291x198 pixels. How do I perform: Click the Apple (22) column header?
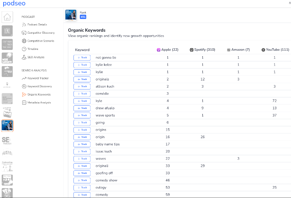pyautogui.click(x=168, y=49)
